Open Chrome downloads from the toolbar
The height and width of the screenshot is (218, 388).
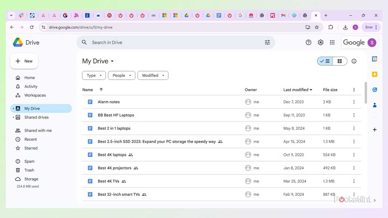(x=345, y=27)
